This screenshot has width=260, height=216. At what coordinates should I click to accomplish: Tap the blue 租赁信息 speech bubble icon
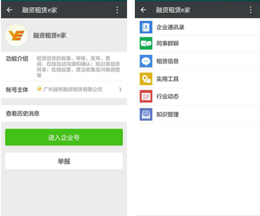click(146, 61)
